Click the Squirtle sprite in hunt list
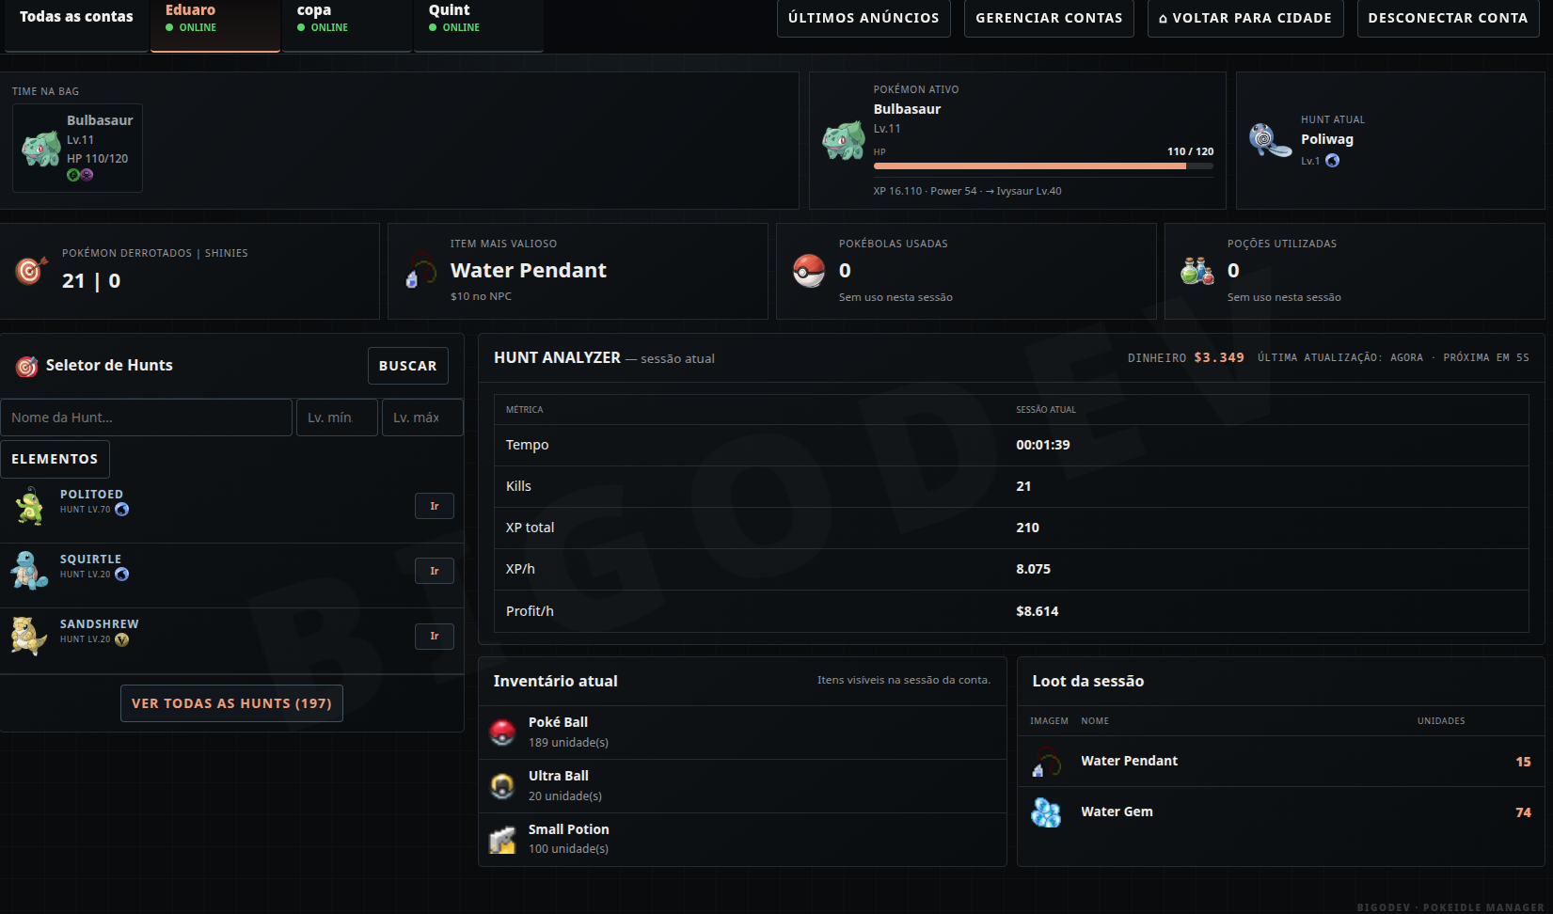This screenshot has width=1553, height=914. (29, 571)
